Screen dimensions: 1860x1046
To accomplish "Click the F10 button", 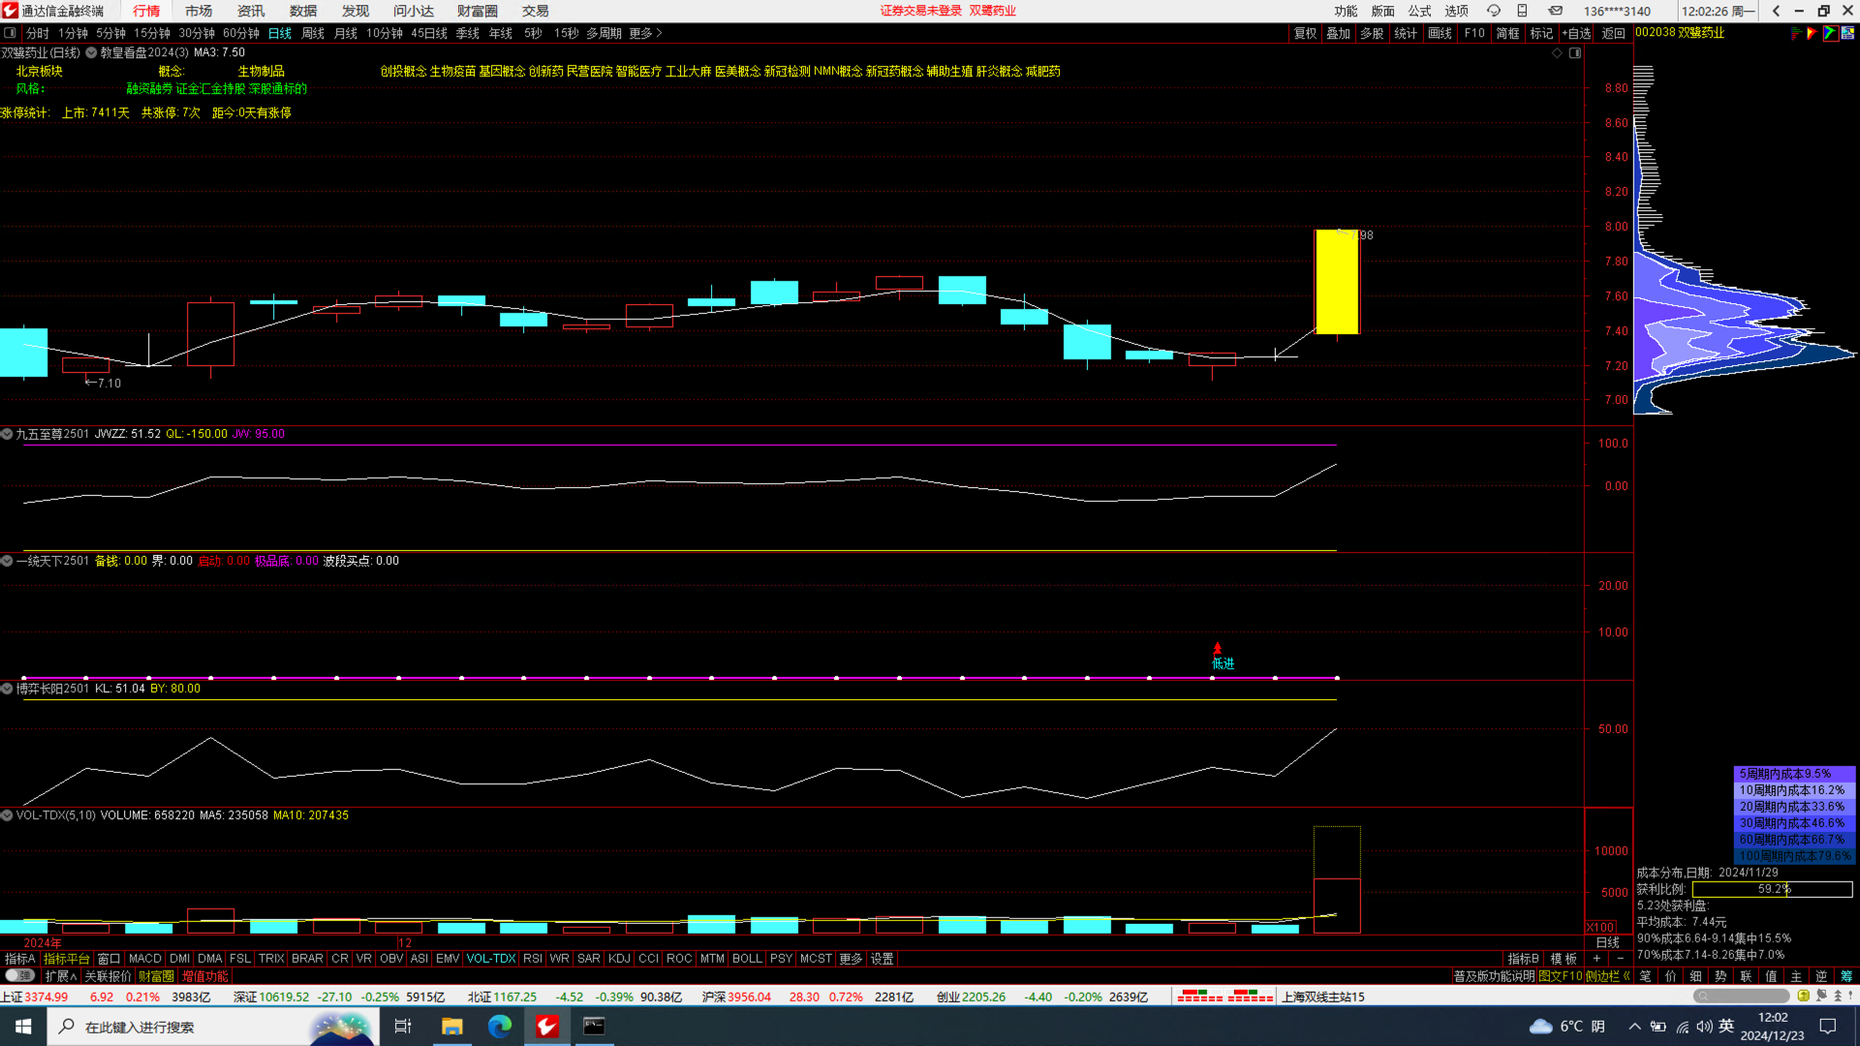I will [1474, 33].
